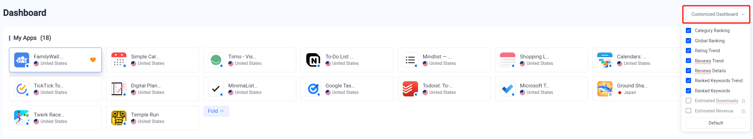Image resolution: width=753 pixels, height=139 pixels.
Task: Click the Default button
Action: click(716, 123)
